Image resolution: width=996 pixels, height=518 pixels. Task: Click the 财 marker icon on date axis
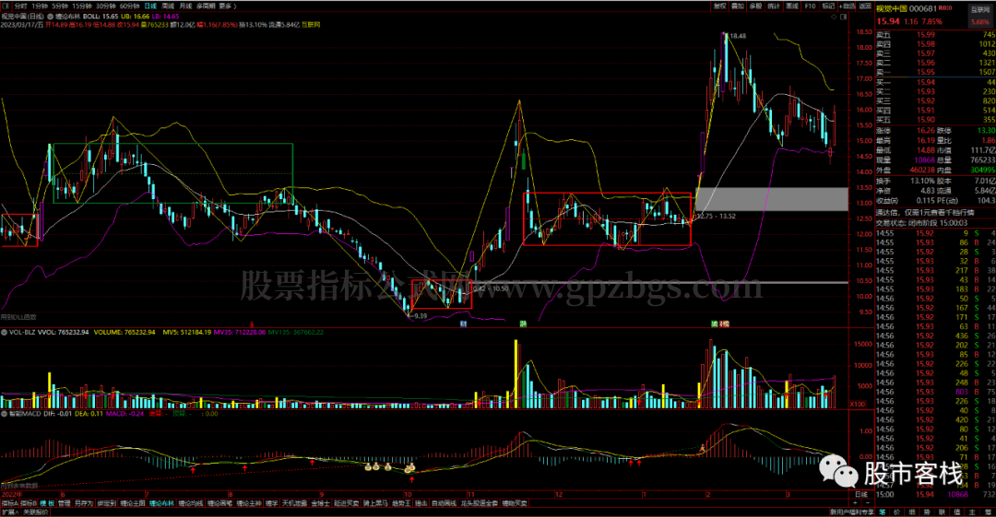(x=463, y=324)
